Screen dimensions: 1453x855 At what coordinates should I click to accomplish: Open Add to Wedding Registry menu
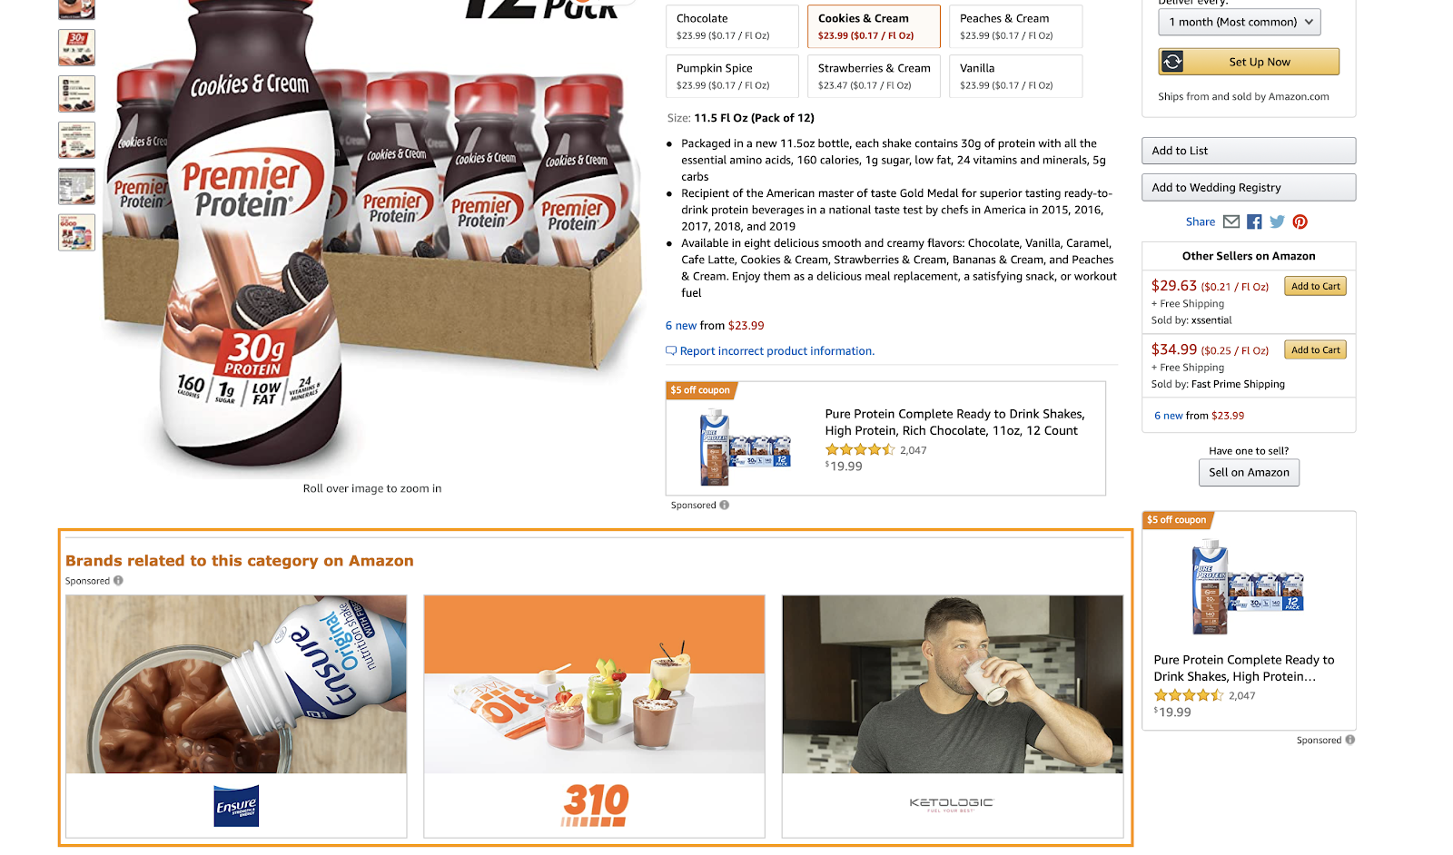(1249, 187)
